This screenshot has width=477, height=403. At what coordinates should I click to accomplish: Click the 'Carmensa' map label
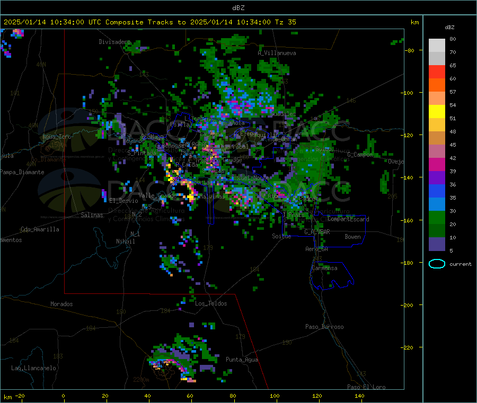coord(324,268)
